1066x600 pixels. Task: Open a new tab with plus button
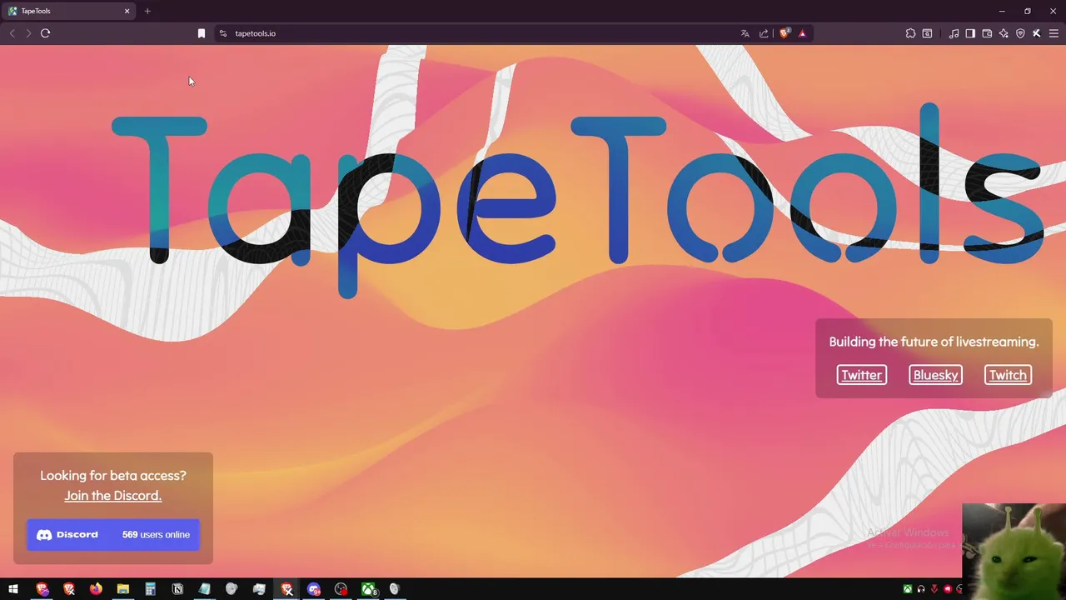coord(147,11)
